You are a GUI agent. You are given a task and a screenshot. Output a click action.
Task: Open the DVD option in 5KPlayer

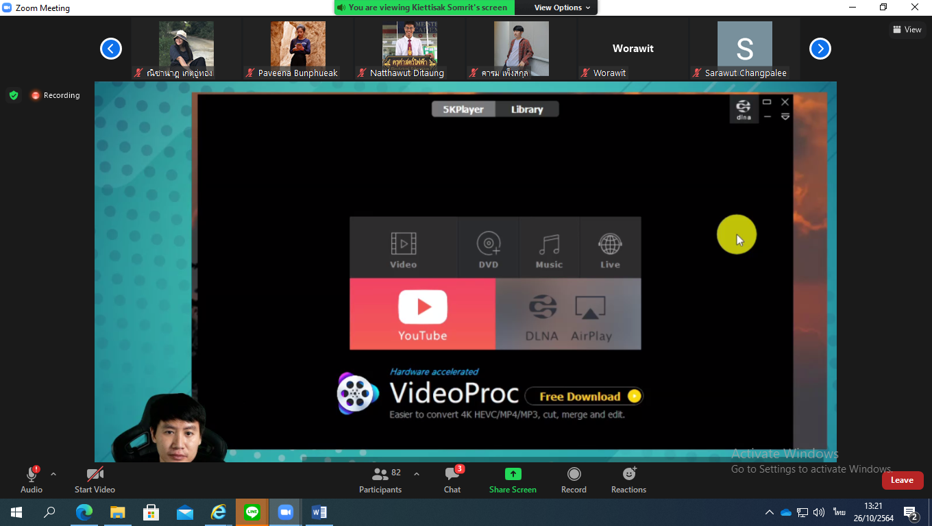(488, 248)
